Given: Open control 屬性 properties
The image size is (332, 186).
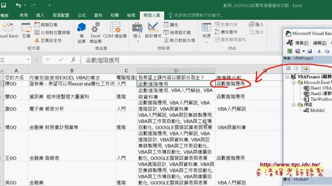Looking at the screenshot, I should pos(171,25).
